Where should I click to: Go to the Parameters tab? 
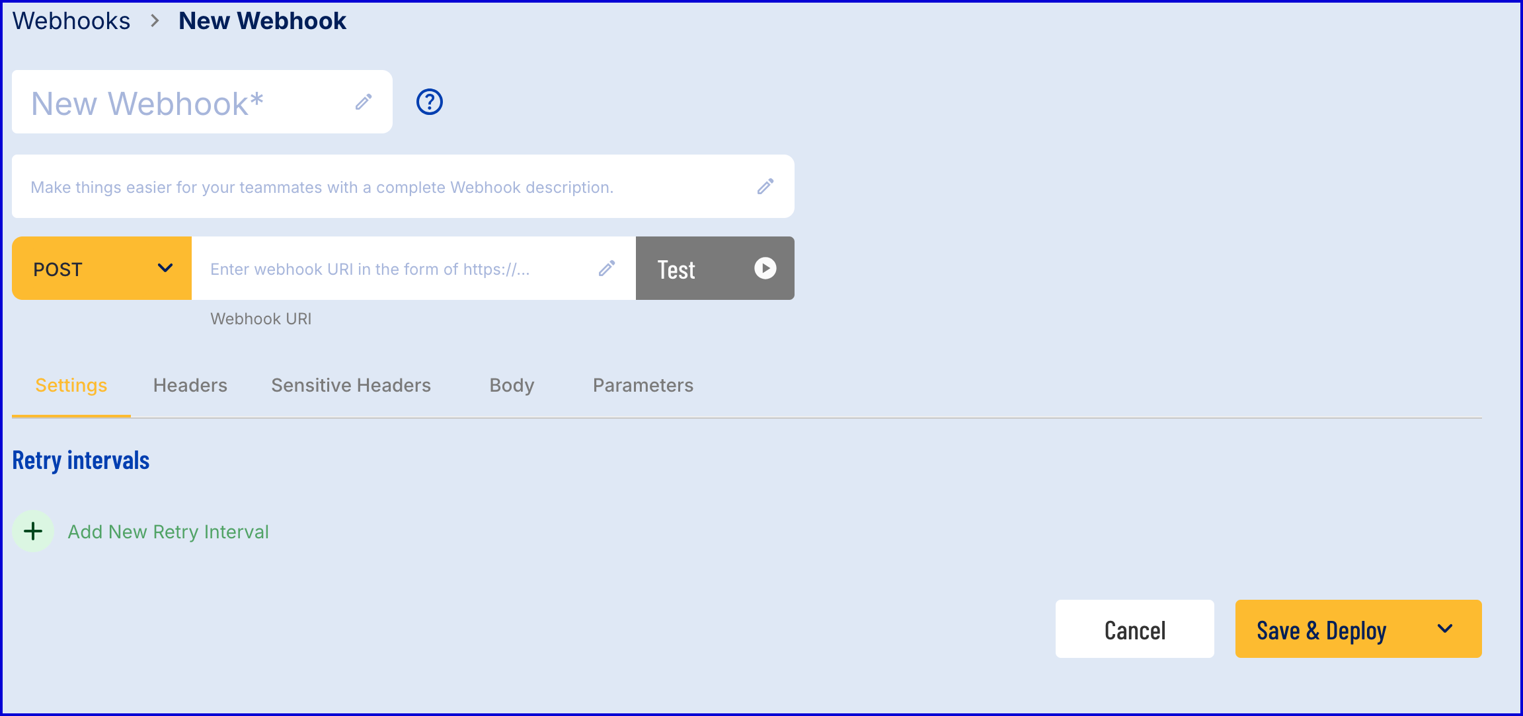643,386
